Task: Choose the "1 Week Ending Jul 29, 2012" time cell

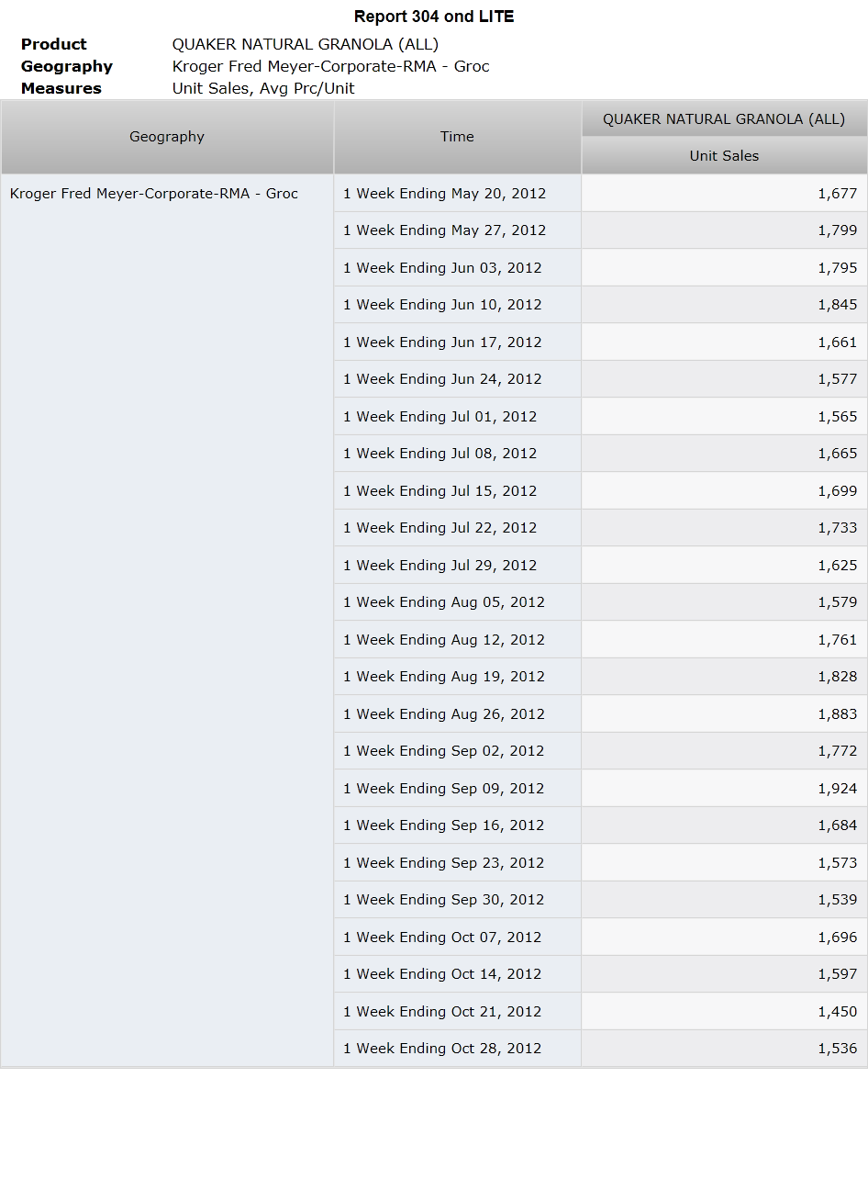Action: 457,565
